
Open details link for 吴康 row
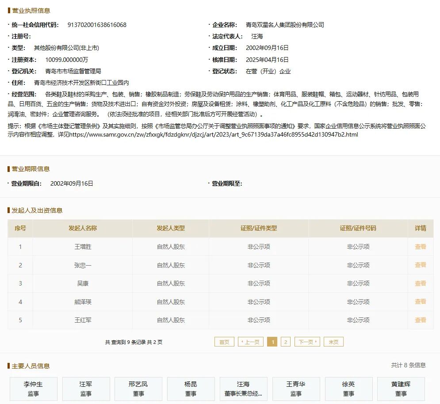421,283
